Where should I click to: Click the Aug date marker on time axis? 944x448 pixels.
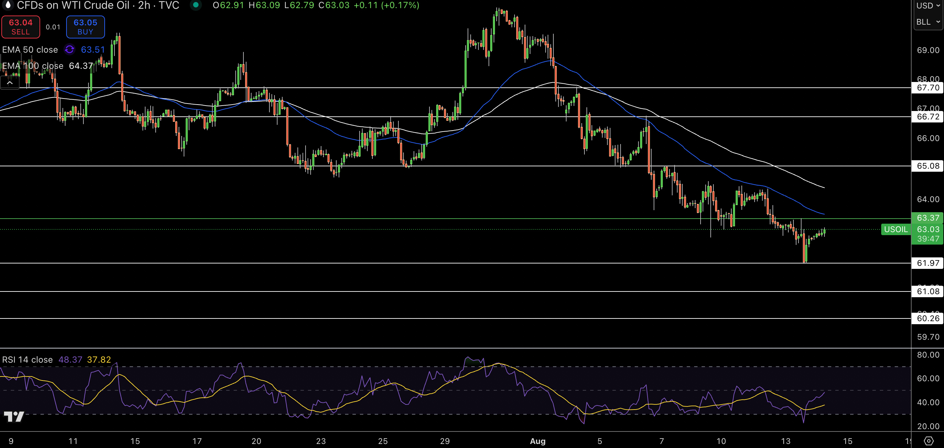pos(537,441)
